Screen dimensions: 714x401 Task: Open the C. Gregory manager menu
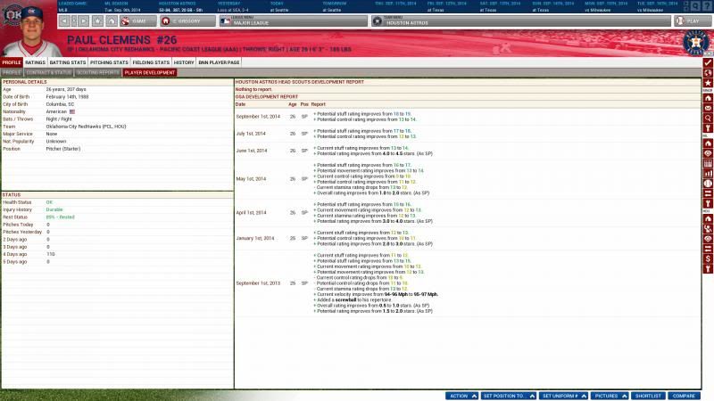[x=187, y=20]
